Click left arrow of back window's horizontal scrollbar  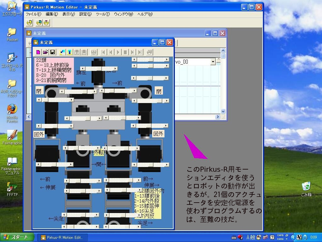pyautogui.click(x=29, y=117)
